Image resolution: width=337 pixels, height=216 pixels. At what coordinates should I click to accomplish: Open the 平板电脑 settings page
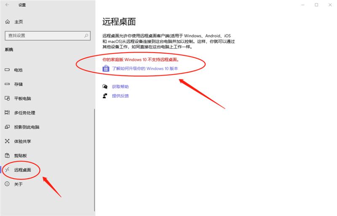coord(23,99)
